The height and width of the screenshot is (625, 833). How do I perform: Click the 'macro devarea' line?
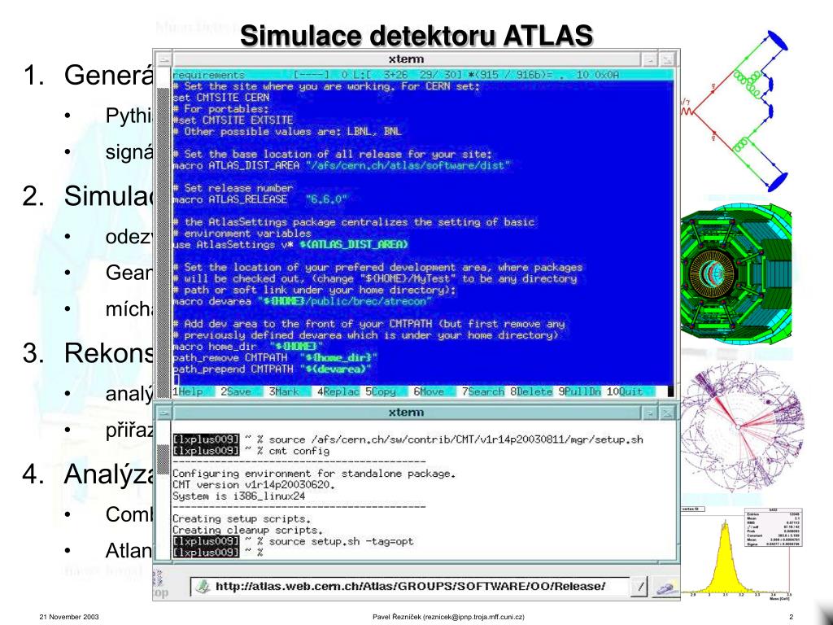[x=303, y=302]
